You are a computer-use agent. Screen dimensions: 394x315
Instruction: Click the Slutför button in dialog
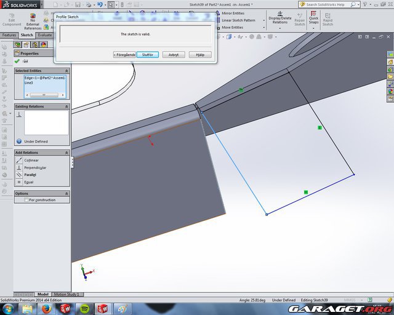(148, 55)
